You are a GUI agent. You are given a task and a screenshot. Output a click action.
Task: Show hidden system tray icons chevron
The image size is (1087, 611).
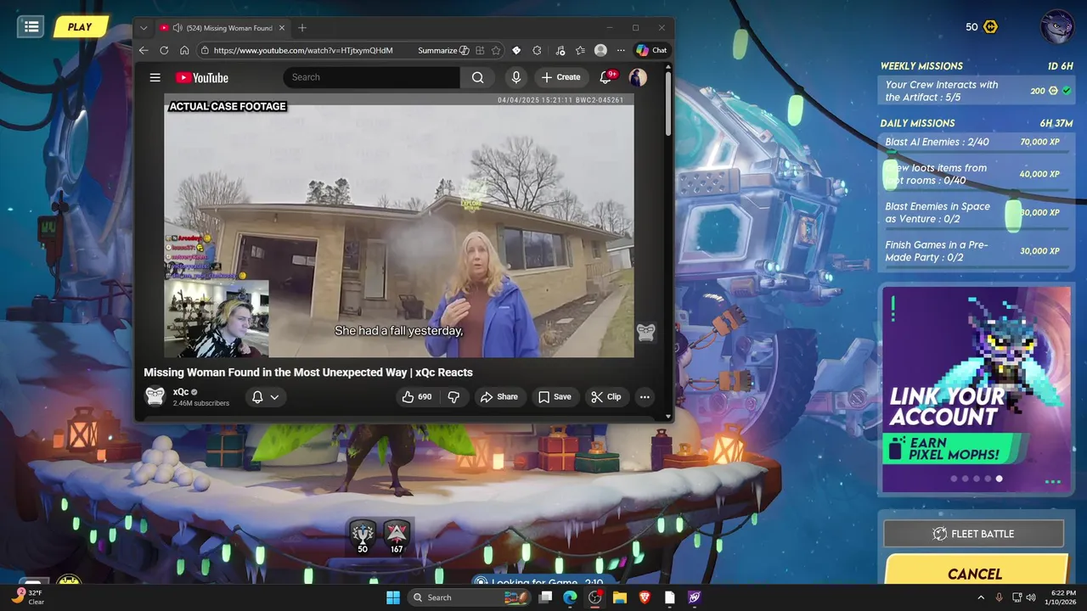click(981, 597)
